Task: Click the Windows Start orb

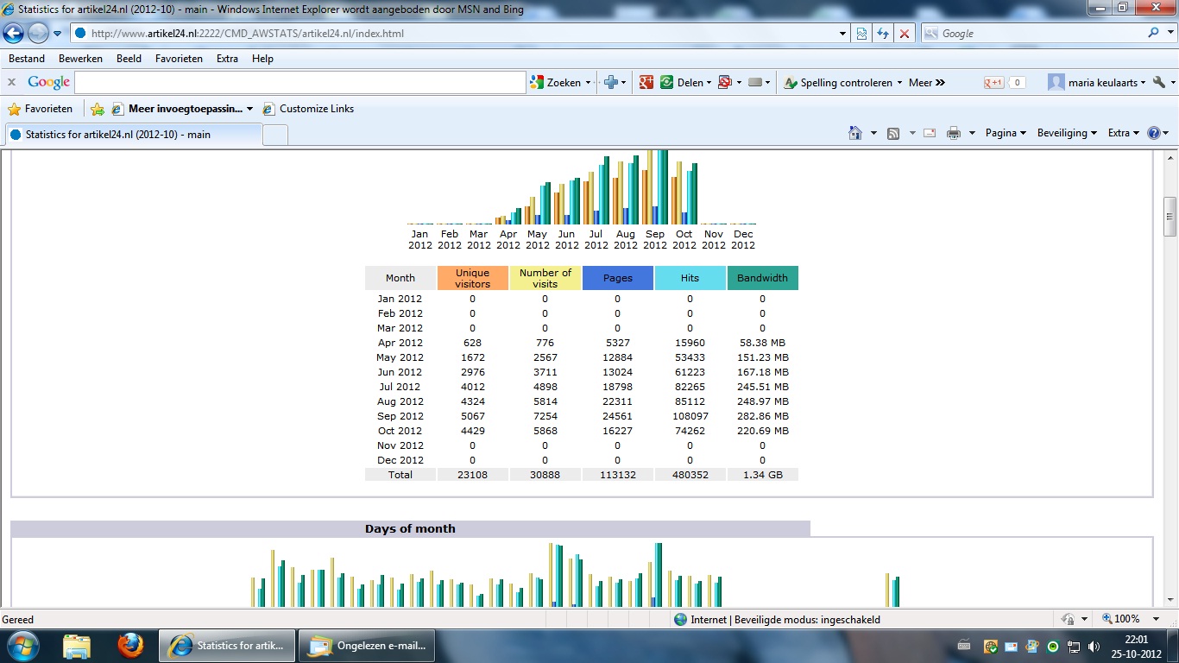Action: coord(22,645)
